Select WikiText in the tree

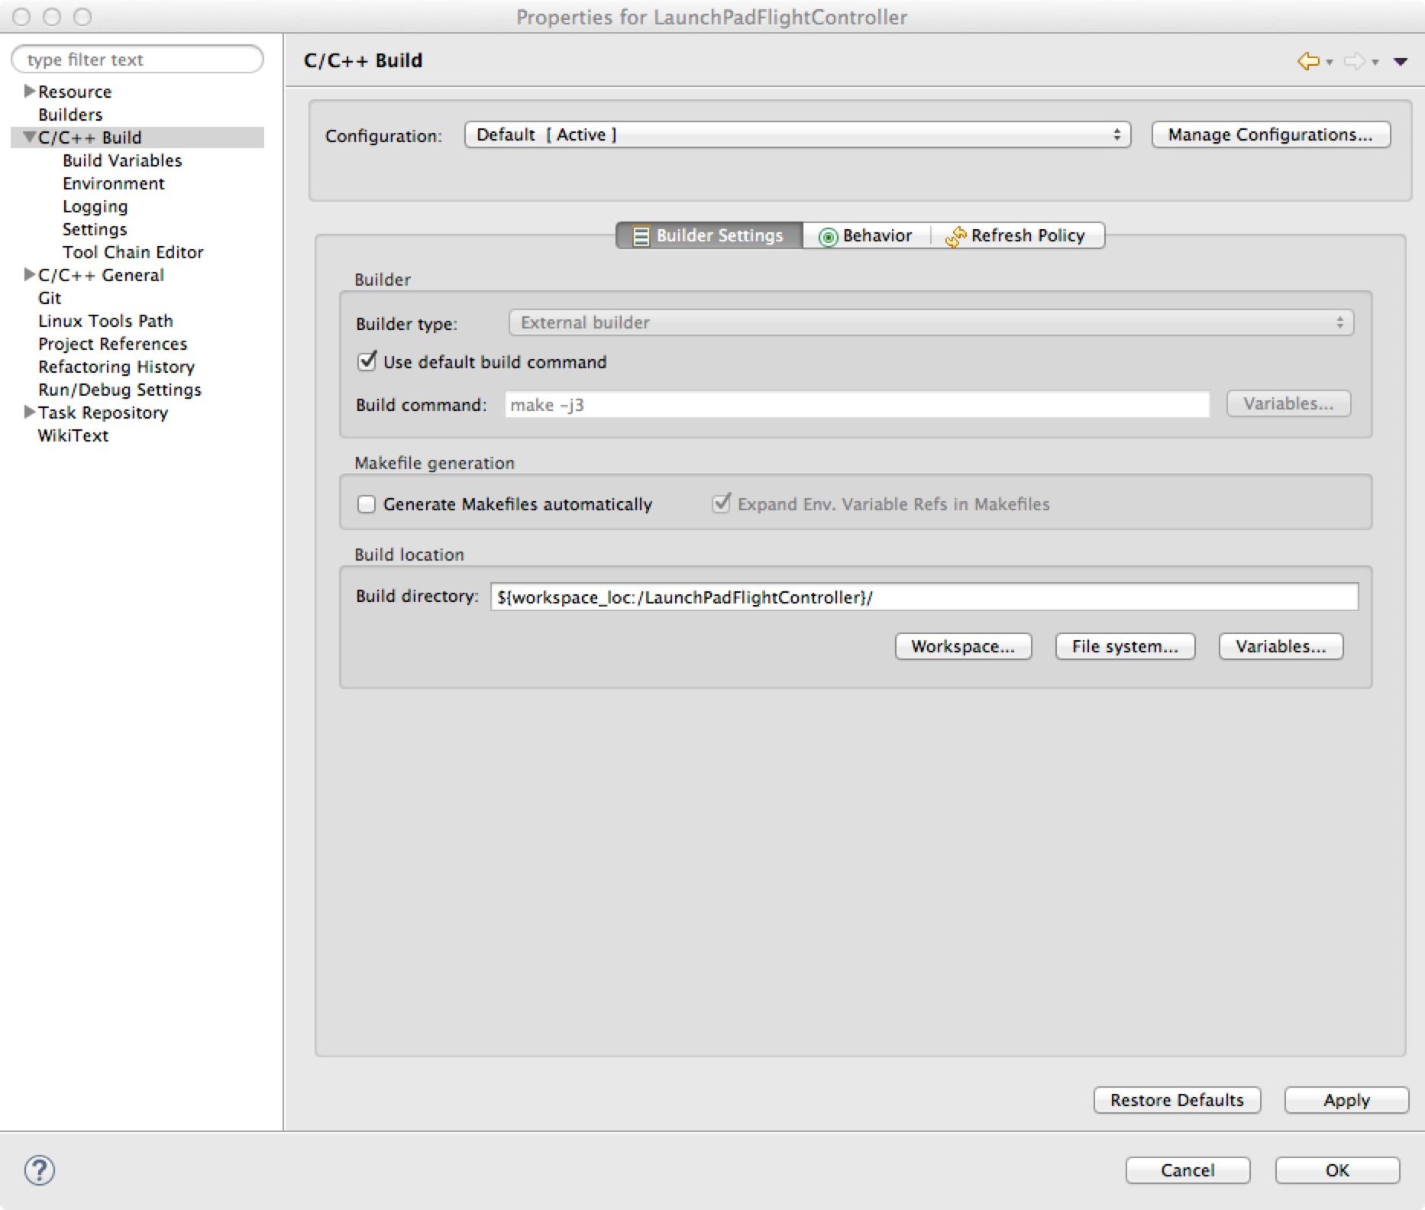[x=73, y=435]
